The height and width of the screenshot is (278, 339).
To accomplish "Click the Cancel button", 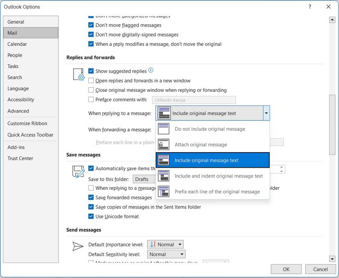I will [x=321, y=269].
